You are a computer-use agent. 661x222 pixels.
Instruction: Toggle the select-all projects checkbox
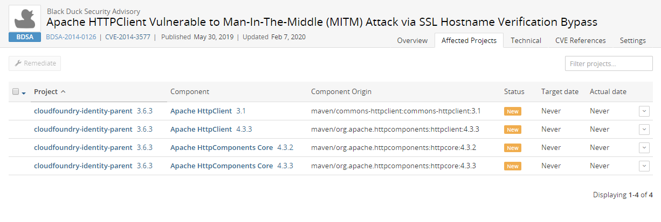(15, 91)
